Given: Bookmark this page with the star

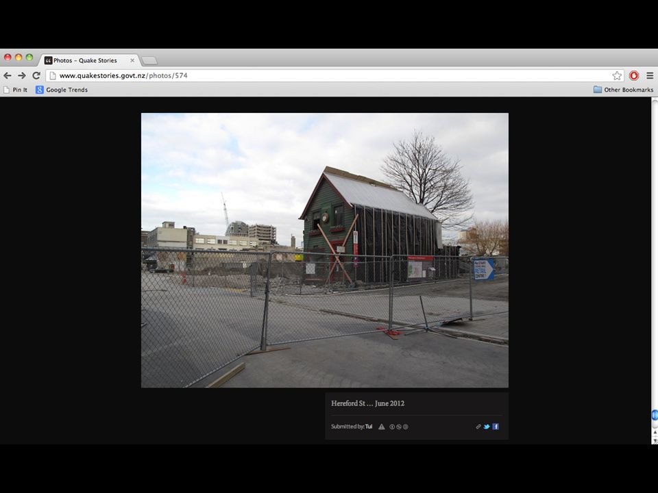Looking at the screenshot, I should click(x=616, y=75).
